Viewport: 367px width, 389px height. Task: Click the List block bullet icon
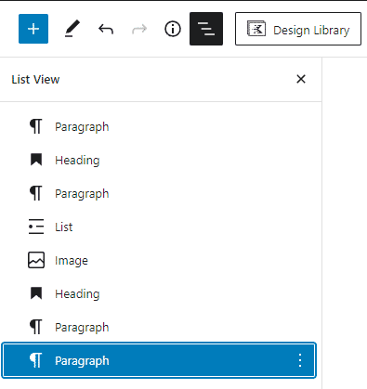pyautogui.click(x=36, y=227)
